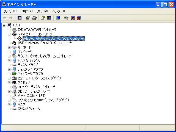Screen dimensions: 176x132
Task: Click the disk drive category icon
Action: click(14, 65)
